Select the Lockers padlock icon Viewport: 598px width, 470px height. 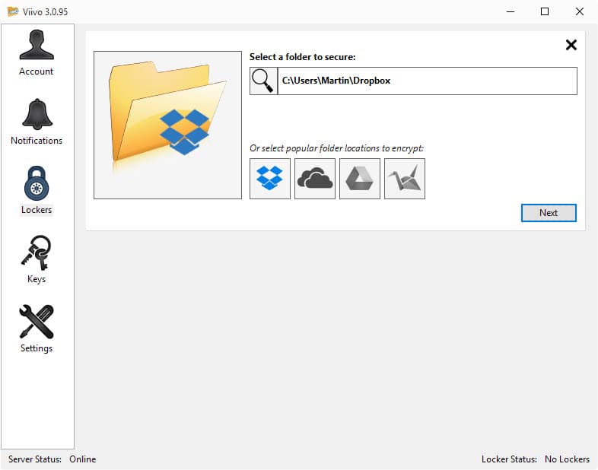[x=37, y=183]
